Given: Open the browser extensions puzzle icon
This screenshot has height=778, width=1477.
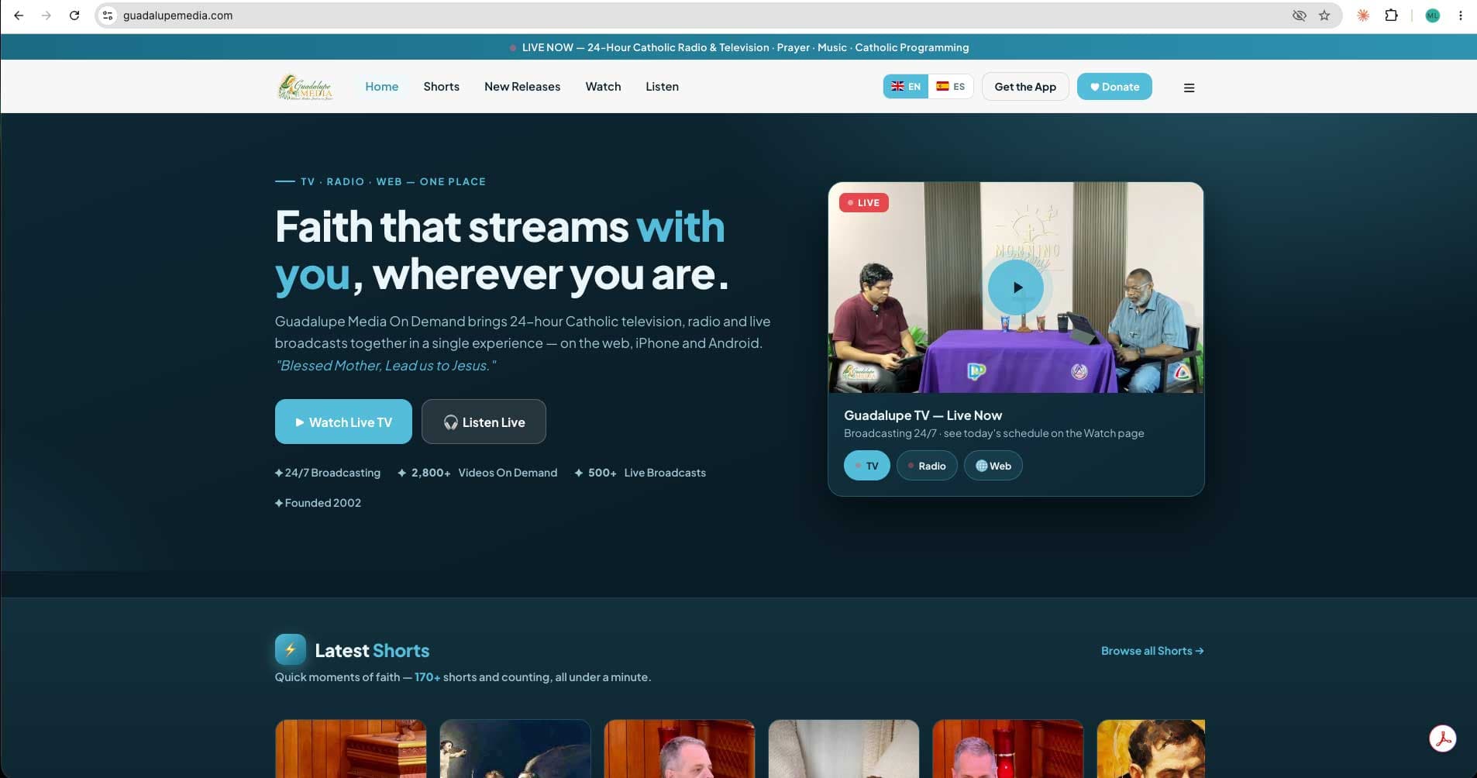Looking at the screenshot, I should point(1391,15).
